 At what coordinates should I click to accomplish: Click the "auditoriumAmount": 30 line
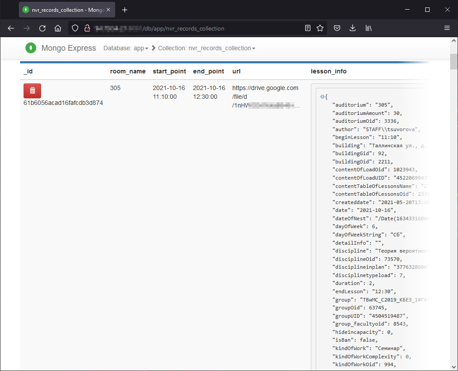click(367, 113)
